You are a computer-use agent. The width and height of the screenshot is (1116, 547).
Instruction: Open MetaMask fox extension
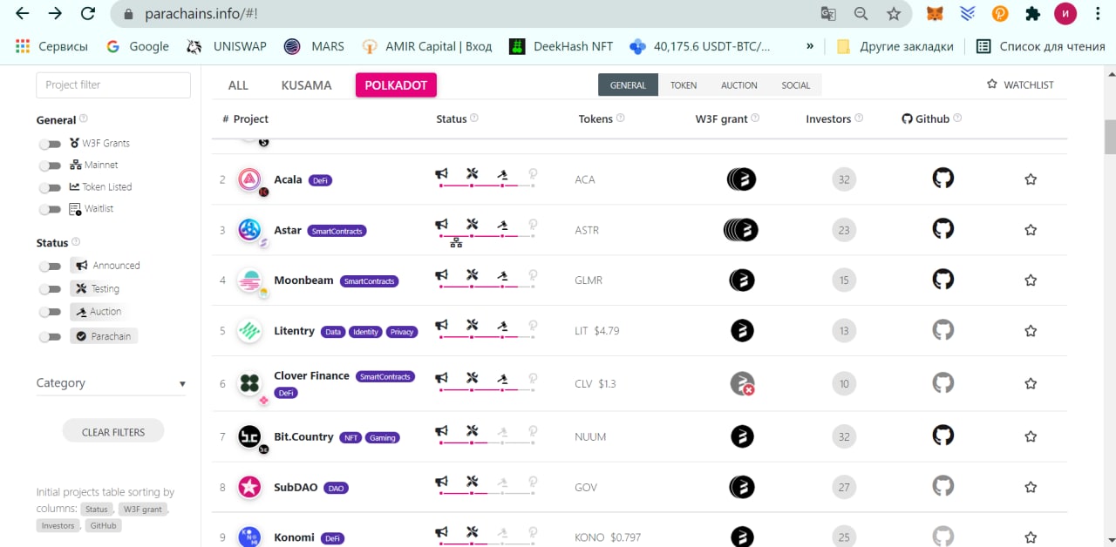point(934,14)
